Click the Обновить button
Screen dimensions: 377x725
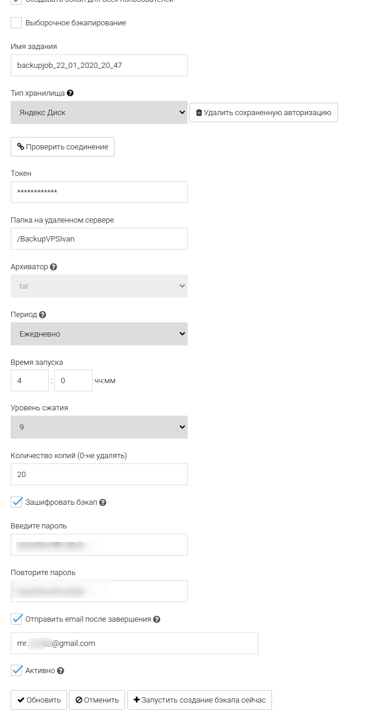pyautogui.click(x=38, y=700)
